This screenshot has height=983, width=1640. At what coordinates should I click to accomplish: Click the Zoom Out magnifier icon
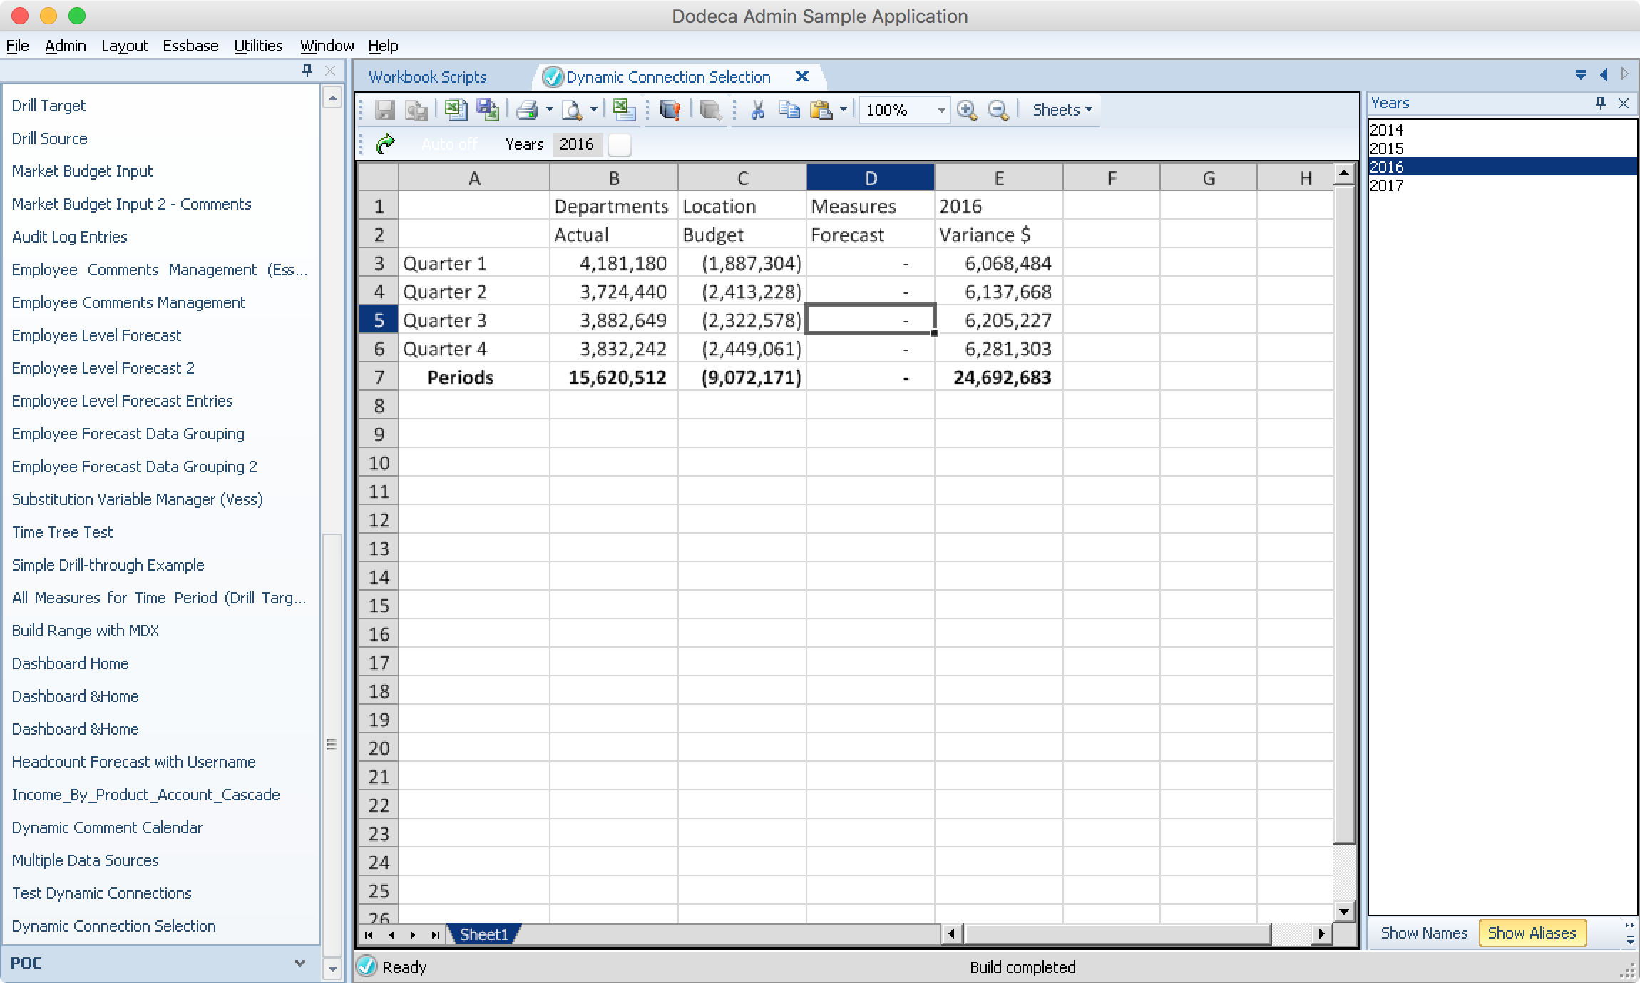pyautogui.click(x=998, y=110)
